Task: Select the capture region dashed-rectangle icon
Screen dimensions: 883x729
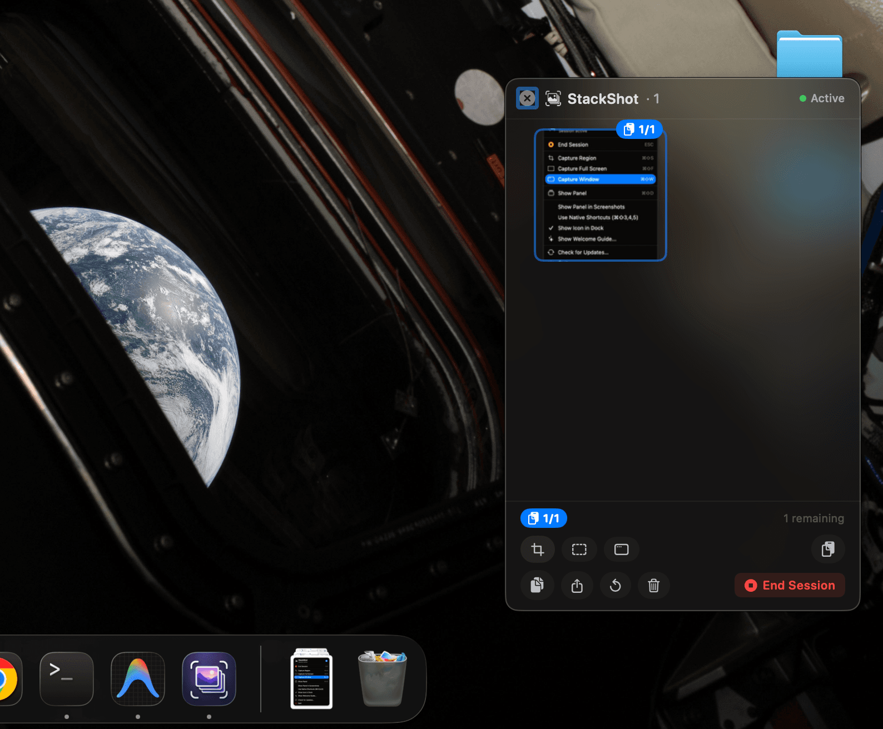Action: [579, 550]
